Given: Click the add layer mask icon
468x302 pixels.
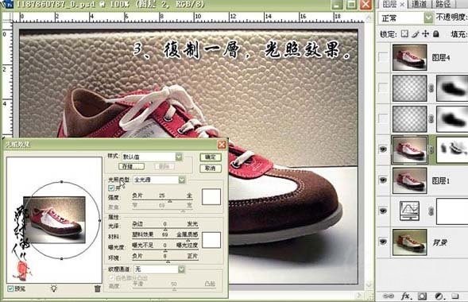Looking at the screenshot, I should click(422, 296).
